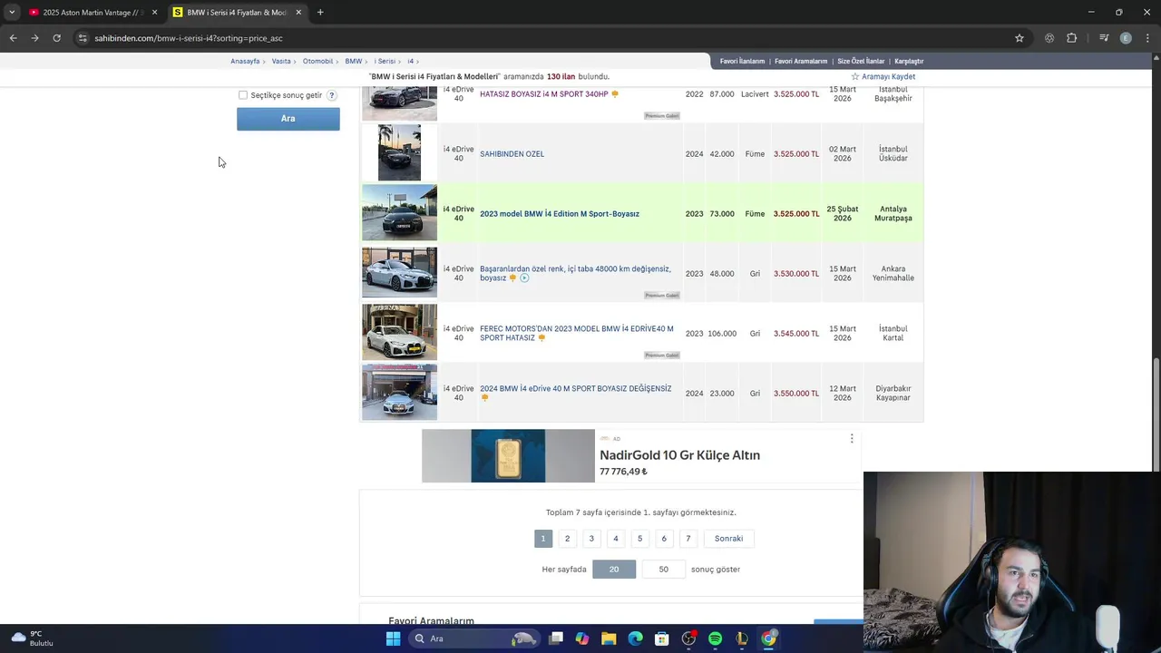Set 20 results per page

(614, 570)
